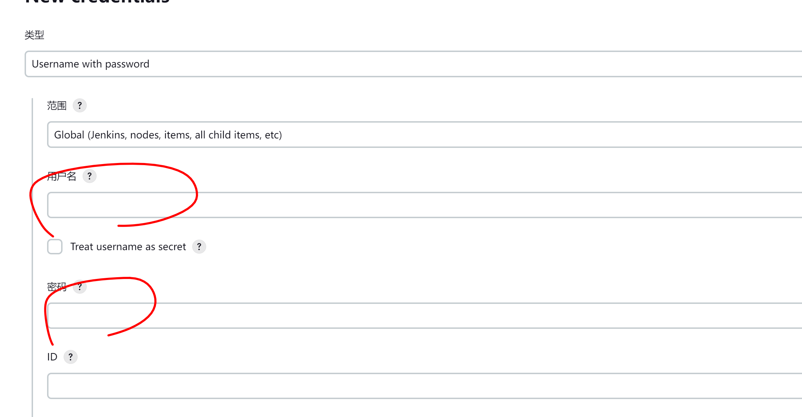Image resolution: width=802 pixels, height=417 pixels.
Task: Focus the ID text input
Action: 424,386
